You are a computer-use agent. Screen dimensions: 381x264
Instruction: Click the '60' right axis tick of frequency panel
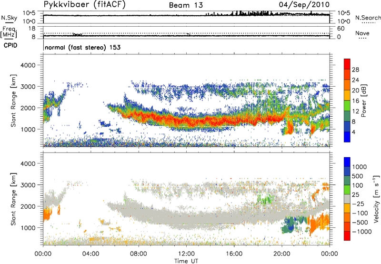click(341, 28)
